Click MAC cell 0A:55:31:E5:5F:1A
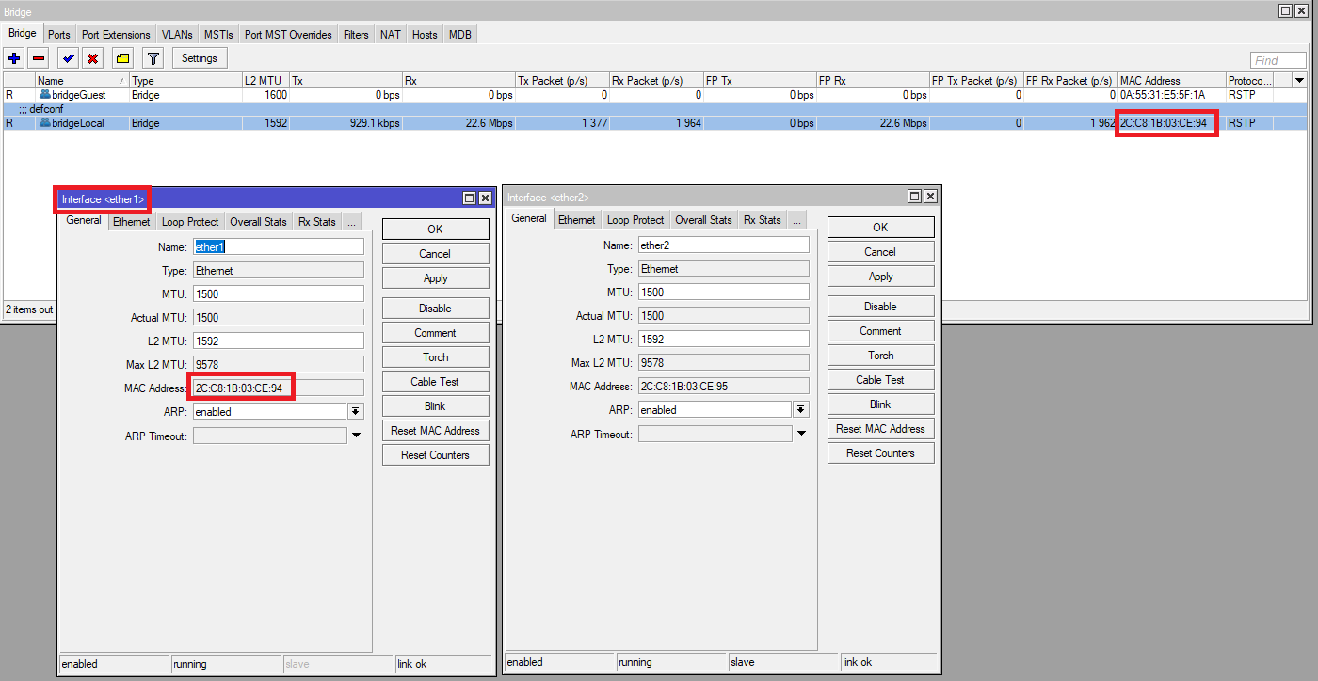The width and height of the screenshot is (1318, 681). pos(1163,95)
